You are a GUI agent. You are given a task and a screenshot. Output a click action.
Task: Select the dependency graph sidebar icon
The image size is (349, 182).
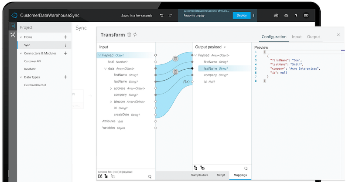tap(13, 35)
